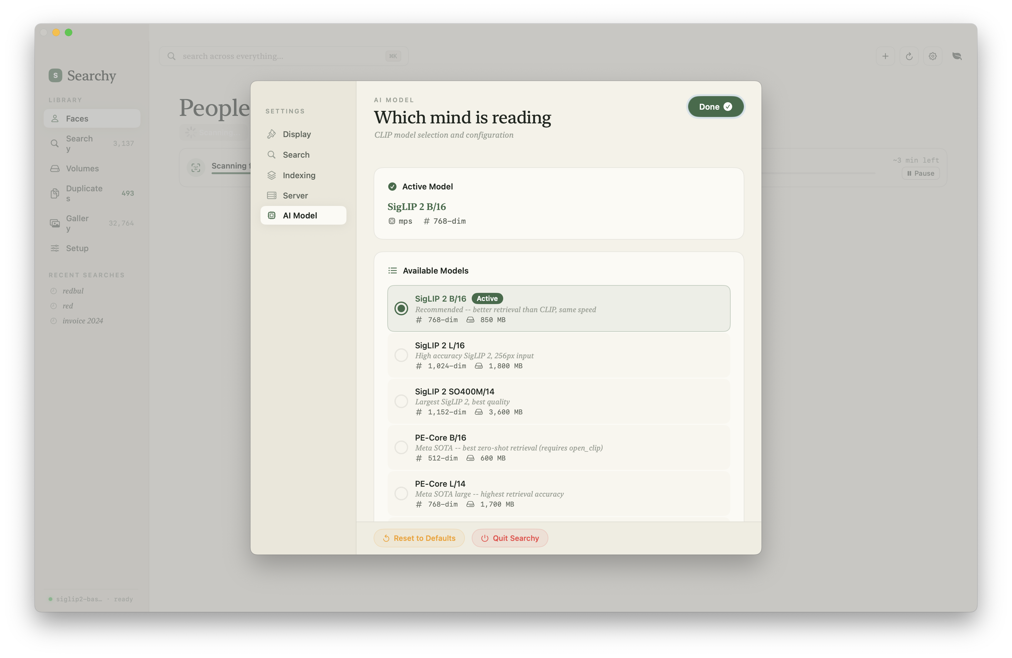Click the Searchy logo icon
The height and width of the screenshot is (658, 1012).
[55, 75]
